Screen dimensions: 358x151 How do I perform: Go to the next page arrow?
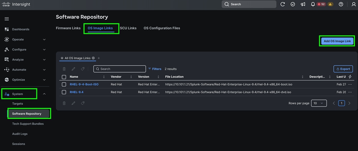click(349, 103)
